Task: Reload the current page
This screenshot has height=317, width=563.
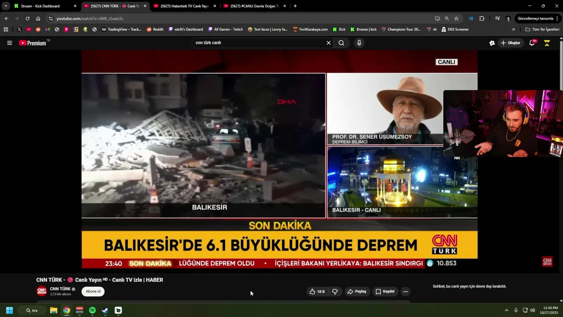Action: pos(27,18)
